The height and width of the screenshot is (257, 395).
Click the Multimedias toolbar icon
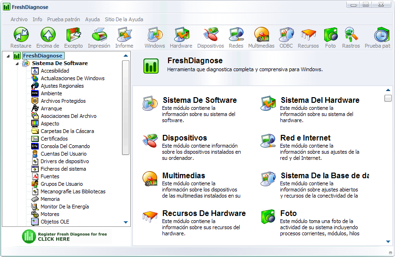coord(261,38)
